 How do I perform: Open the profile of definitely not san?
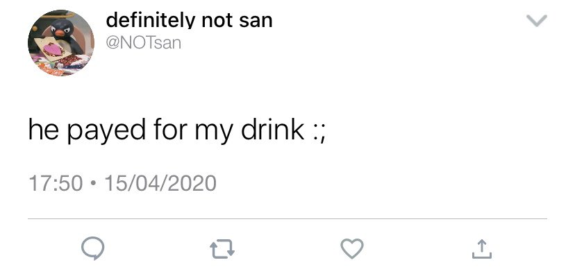click(x=189, y=21)
